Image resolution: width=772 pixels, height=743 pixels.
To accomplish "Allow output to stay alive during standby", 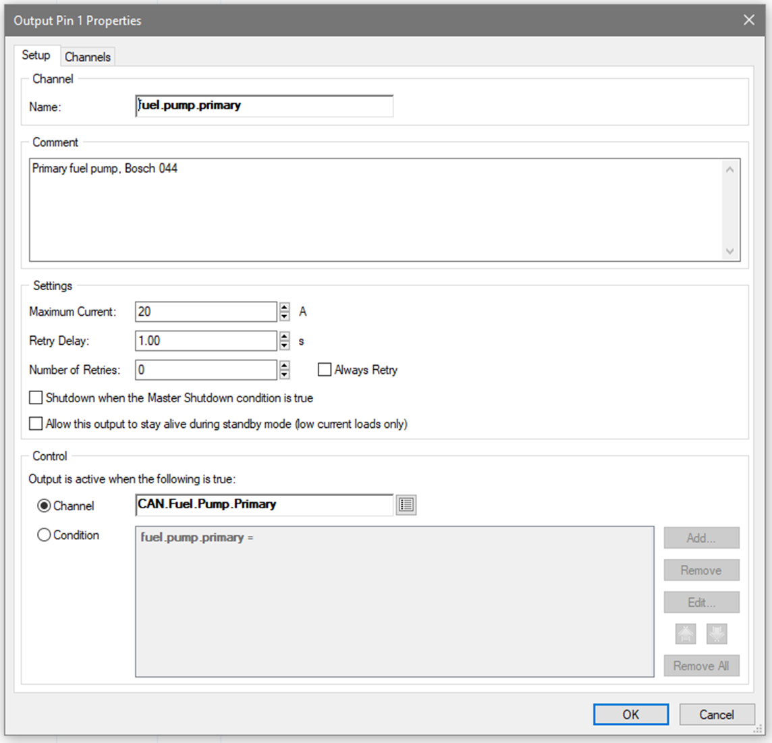I will 36,424.
